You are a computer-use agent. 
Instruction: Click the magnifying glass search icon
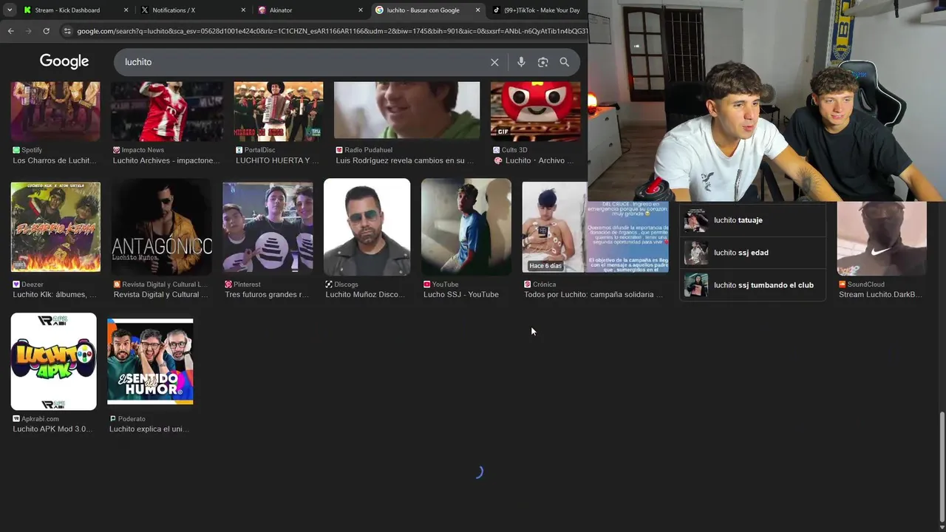pos(565,62)
